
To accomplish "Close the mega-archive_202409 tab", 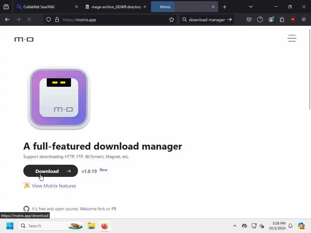I will 145,7.
